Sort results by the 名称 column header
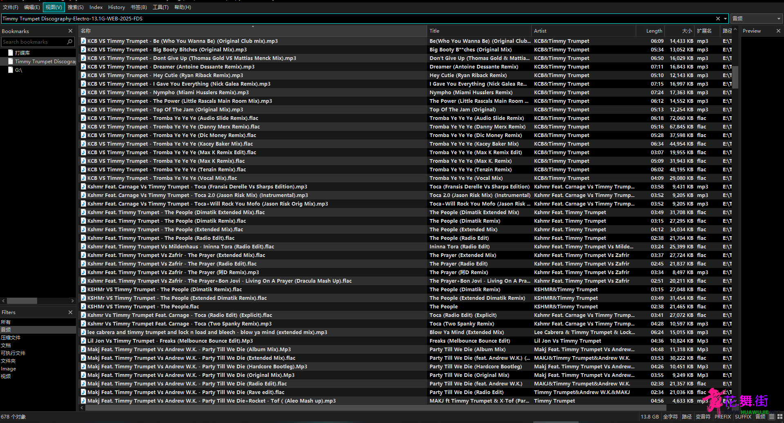The height and width of the screenshot is (423, 784). [x=253, y=31]
